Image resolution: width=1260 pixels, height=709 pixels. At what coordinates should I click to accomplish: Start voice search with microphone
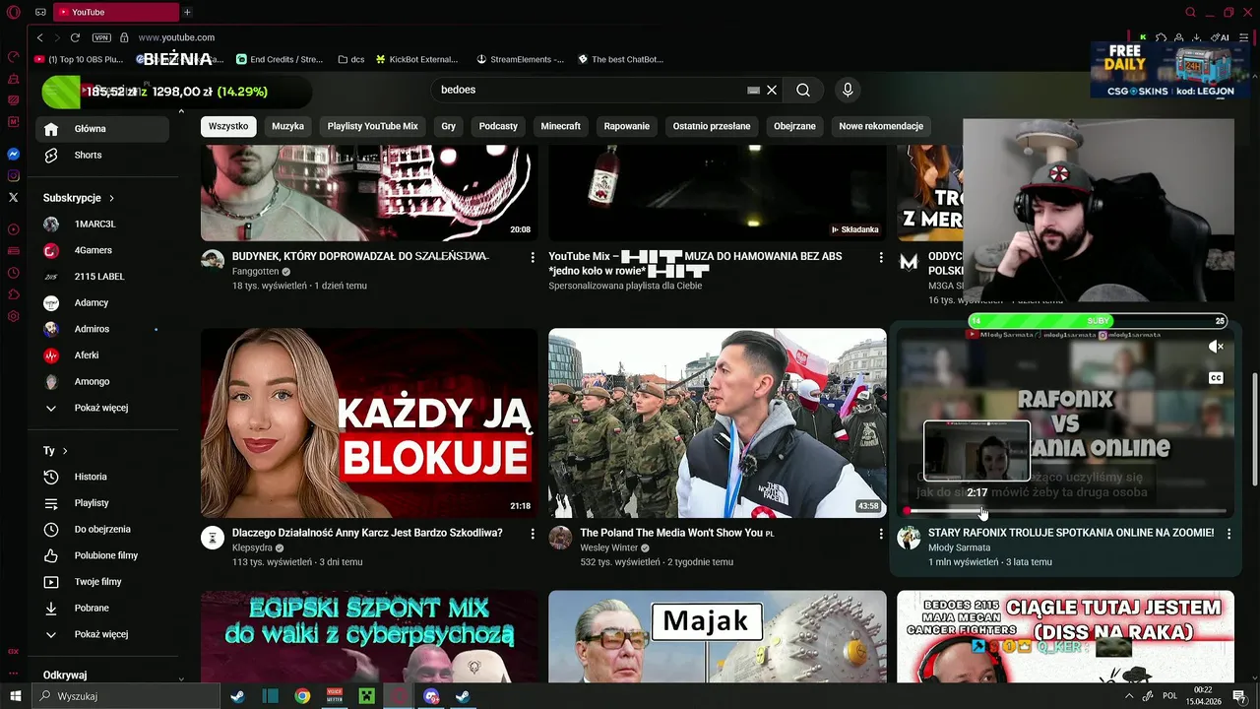(848, 90)
